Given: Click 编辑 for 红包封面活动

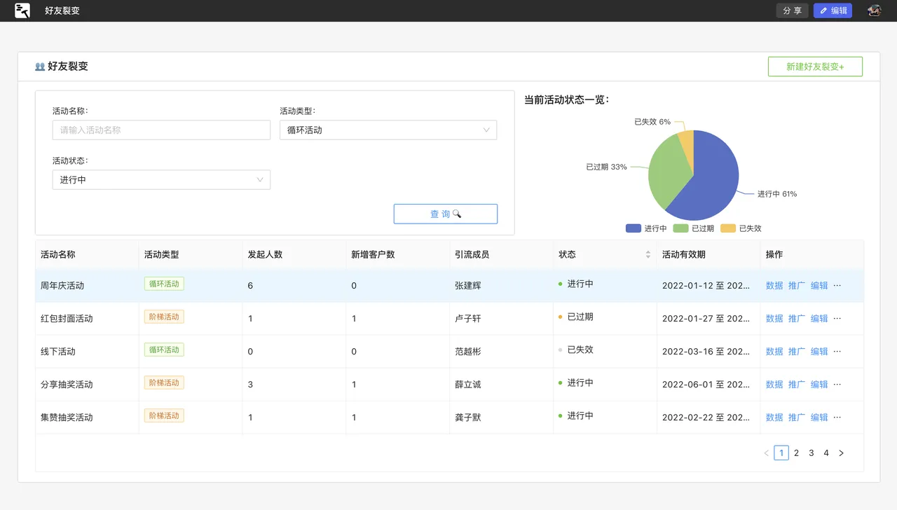Looking at the screenshot, I should 819,318.
